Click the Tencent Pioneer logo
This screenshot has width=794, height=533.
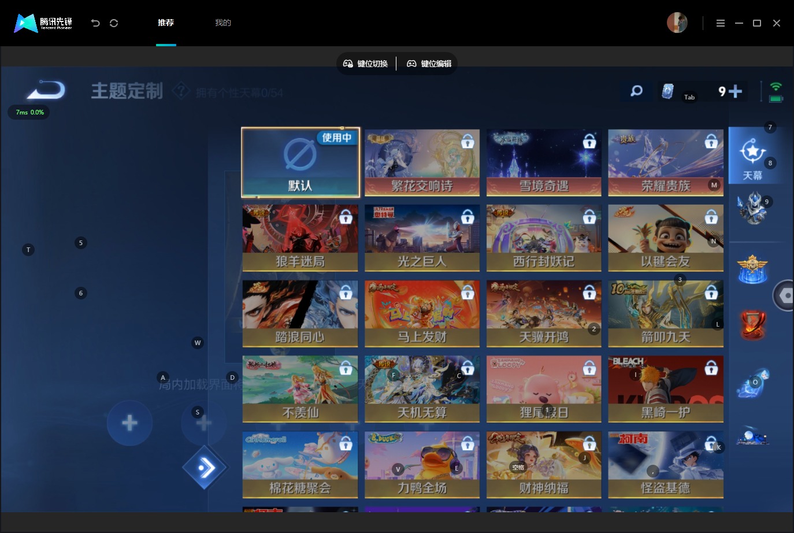tap(43, 23)
